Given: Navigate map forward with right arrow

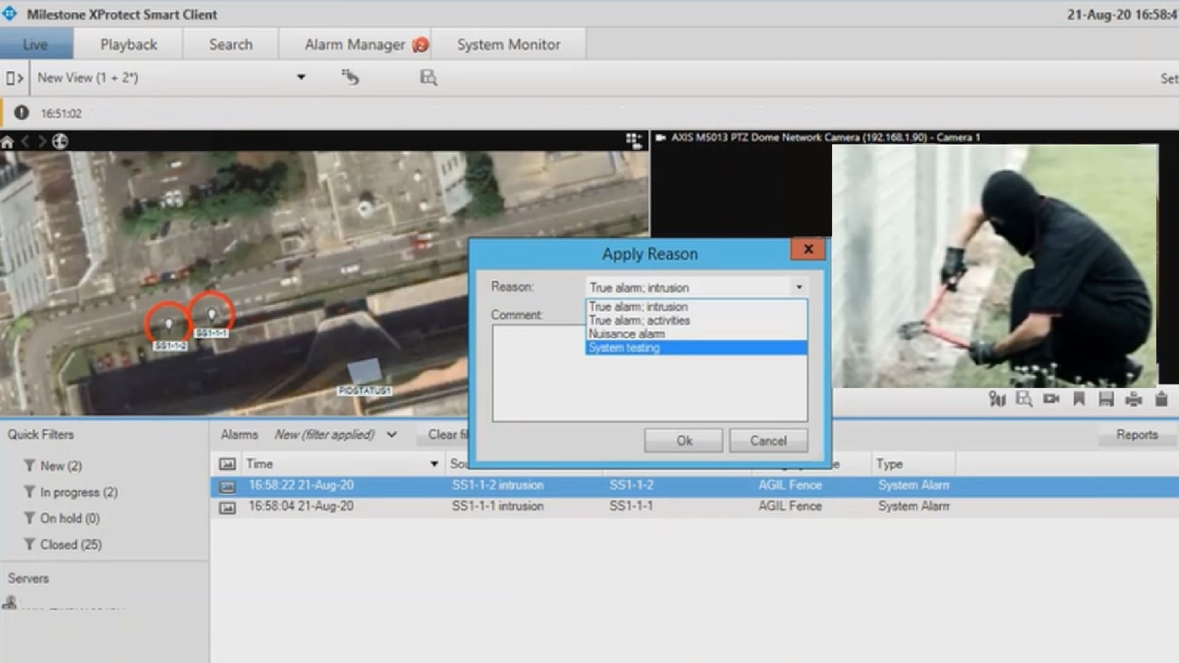Looking at the screenshot, I should (42, 142).
